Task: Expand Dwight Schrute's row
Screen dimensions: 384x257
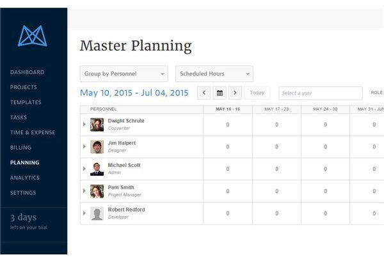Action: (x=84, y=124)
